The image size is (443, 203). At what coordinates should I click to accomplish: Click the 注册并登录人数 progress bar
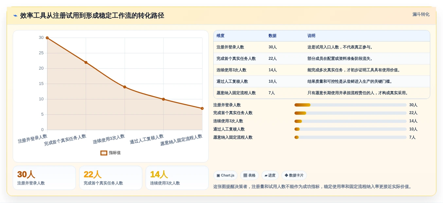(x=350, y=105)
